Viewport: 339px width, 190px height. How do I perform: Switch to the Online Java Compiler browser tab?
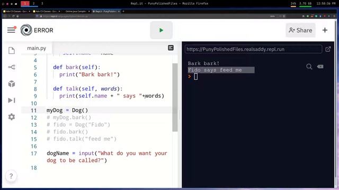76,11
